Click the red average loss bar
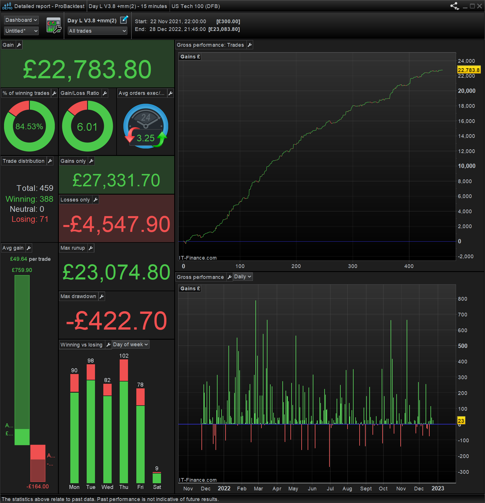Screen dimensions: 485x503 38,463
